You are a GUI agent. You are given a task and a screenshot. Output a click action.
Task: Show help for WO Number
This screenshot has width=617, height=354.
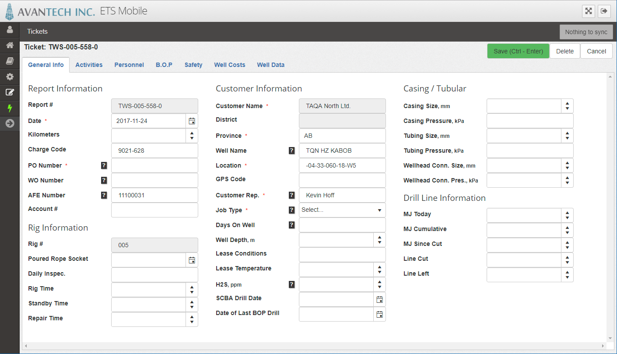[x=104, y=180]
